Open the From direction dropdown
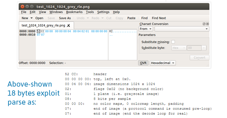 pos(146,29)
